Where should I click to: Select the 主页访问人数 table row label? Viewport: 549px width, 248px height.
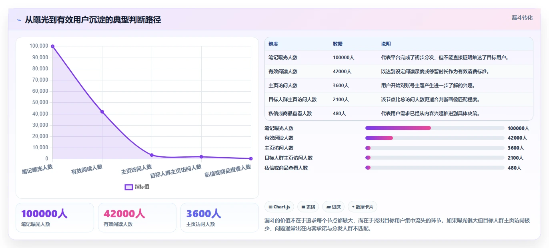coord(283,86)
